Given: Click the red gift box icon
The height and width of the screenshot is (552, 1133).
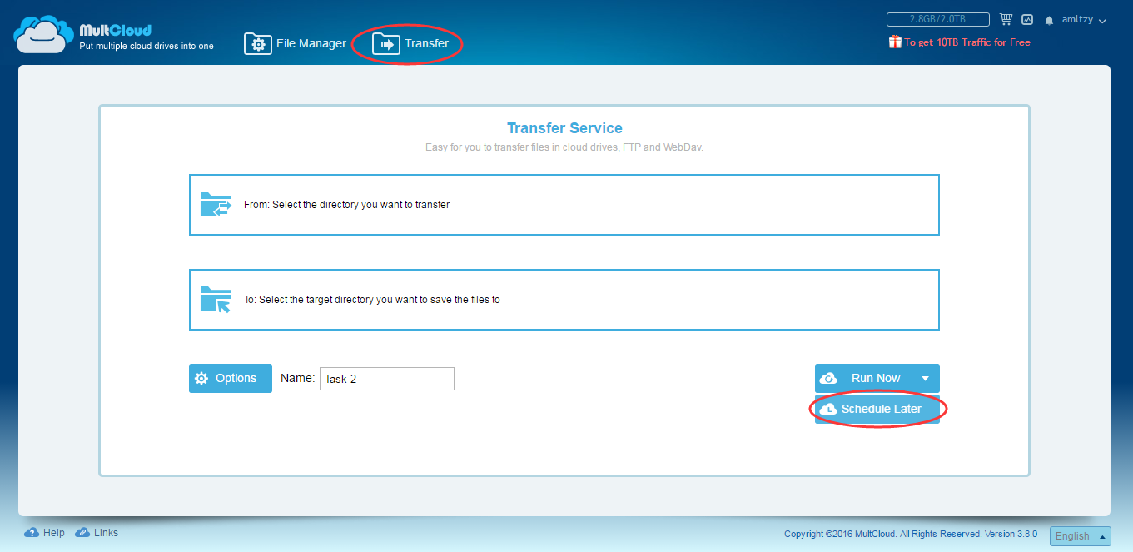Looking at the screenshot, I should [895, 42].
